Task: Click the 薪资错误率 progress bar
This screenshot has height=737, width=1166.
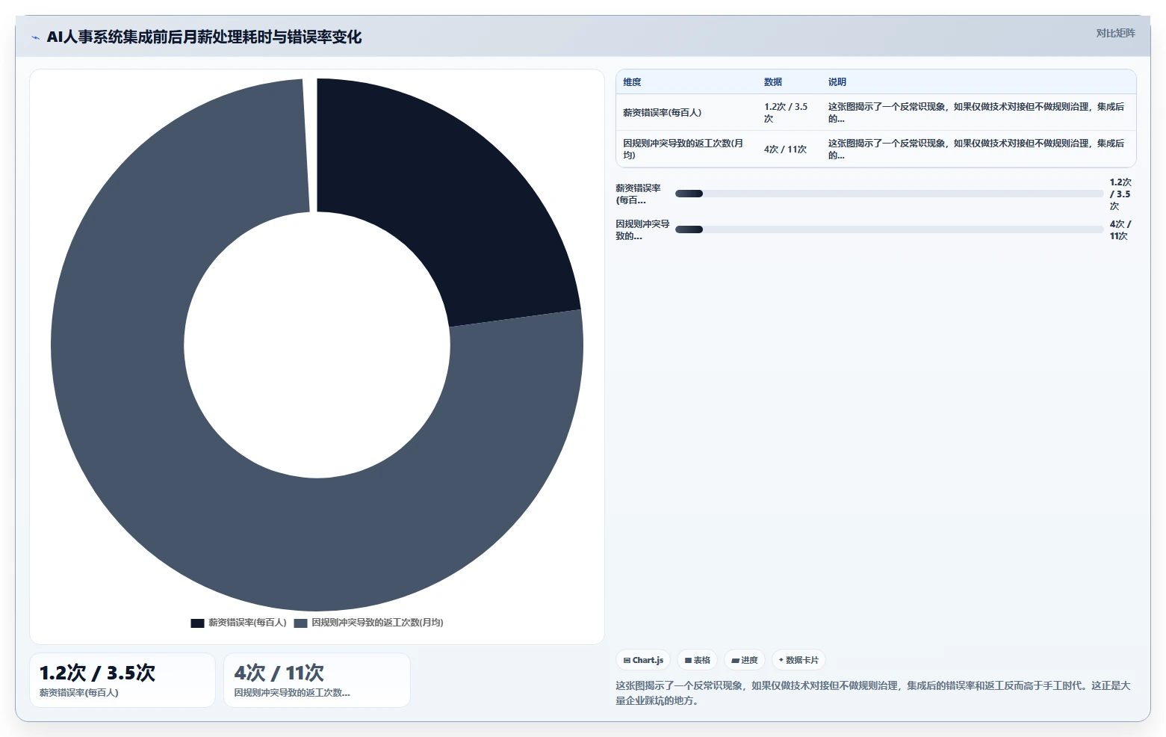Action: pos(889,194)
